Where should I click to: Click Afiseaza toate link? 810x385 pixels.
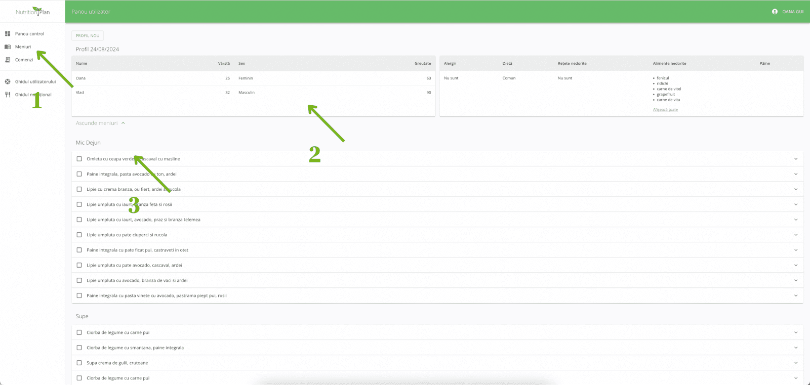pyautogui.click(x=665, y=109)
